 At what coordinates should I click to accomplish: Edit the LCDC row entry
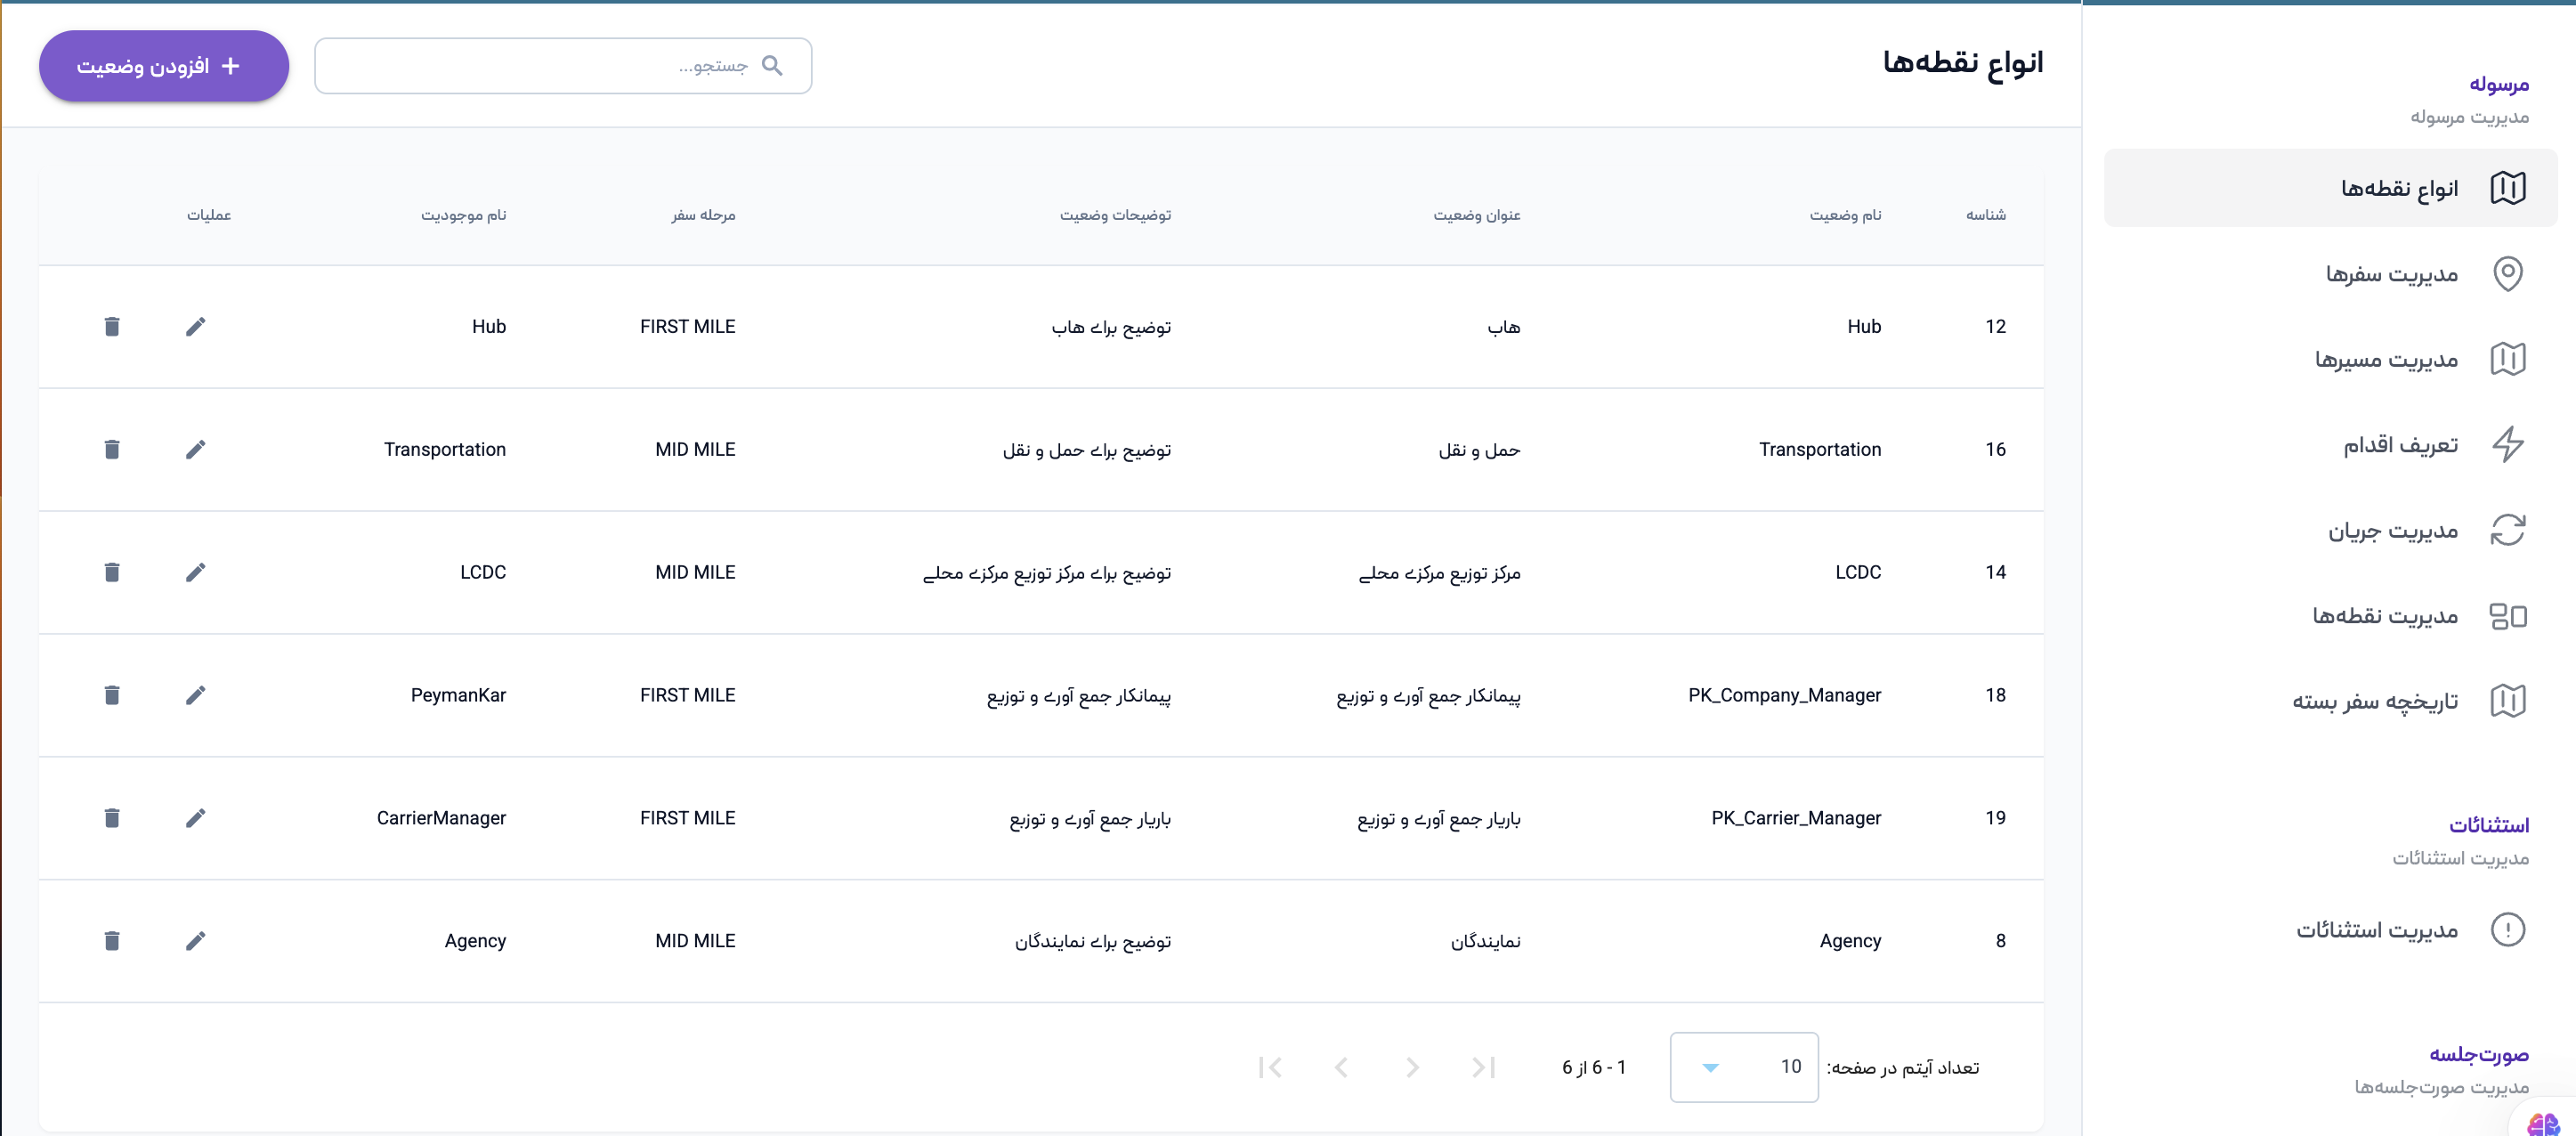coord(195,572)
